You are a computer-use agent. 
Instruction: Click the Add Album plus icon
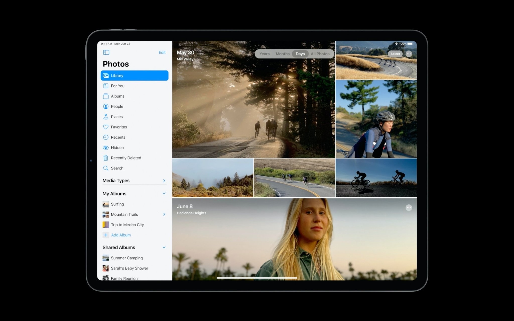click(x=106, y=235)
